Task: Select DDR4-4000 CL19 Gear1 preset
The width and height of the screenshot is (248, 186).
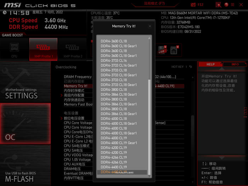Action: coord(119,143)
